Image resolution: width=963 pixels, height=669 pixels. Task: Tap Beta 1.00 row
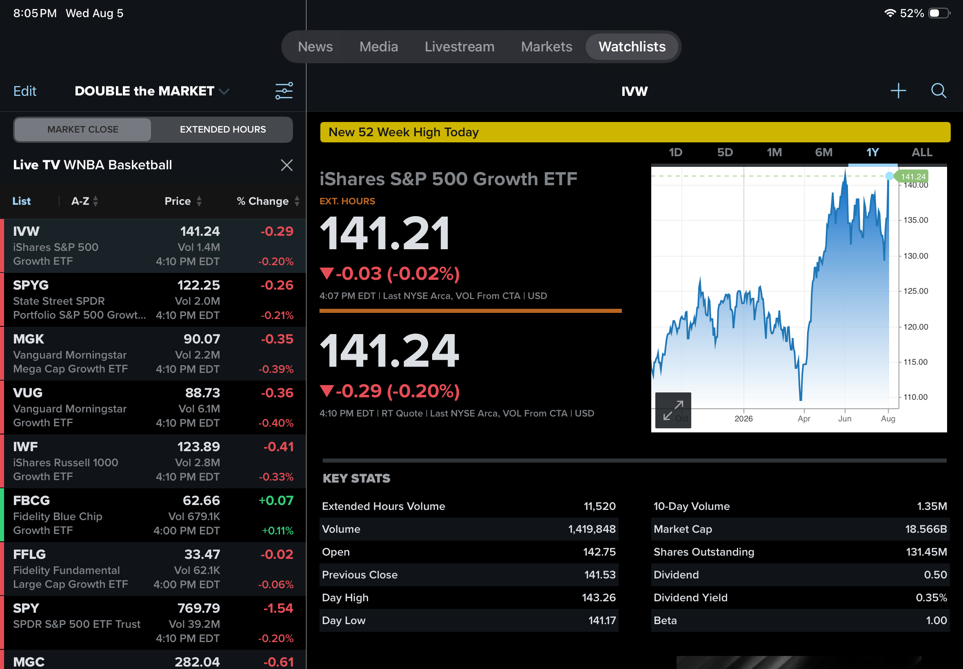pyautogui.click(x=800, y=620)
